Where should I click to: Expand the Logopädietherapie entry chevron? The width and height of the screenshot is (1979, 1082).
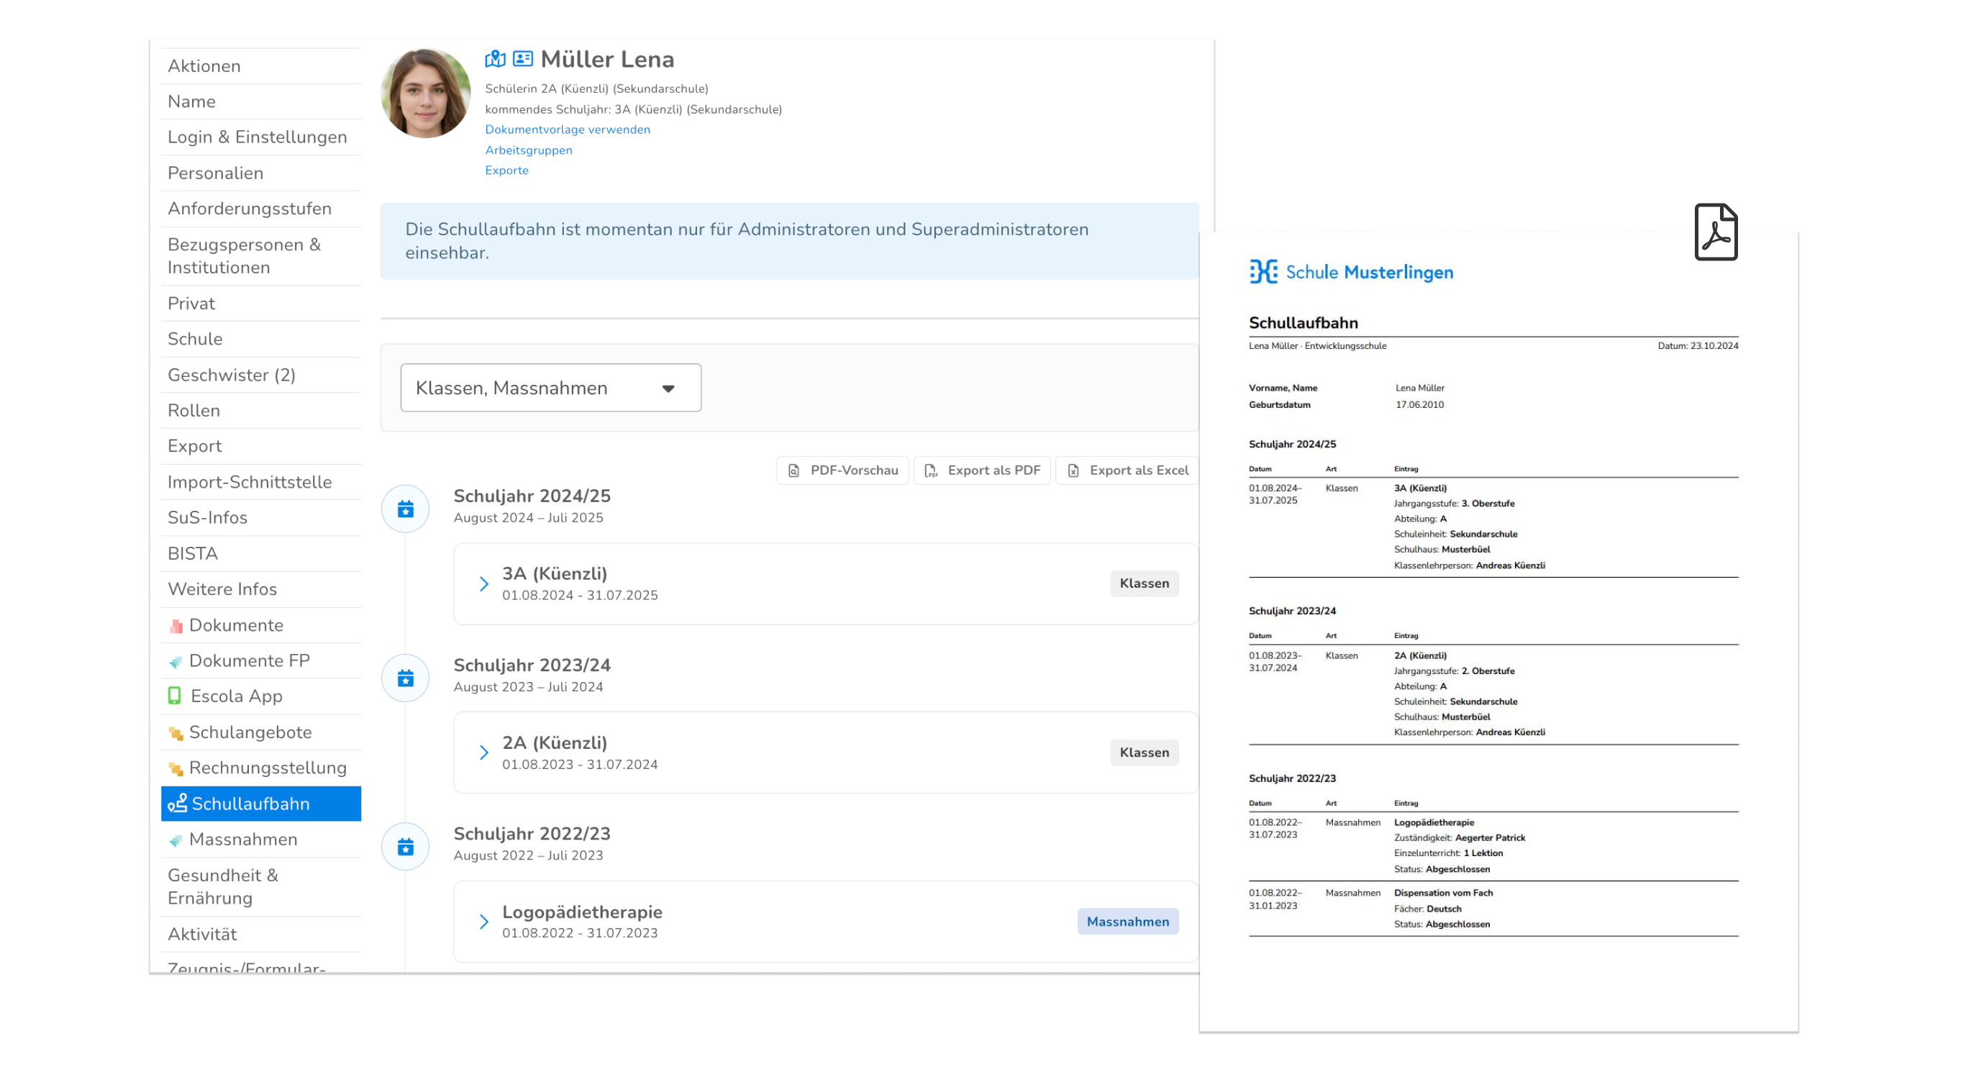click(x=484, y=922)
